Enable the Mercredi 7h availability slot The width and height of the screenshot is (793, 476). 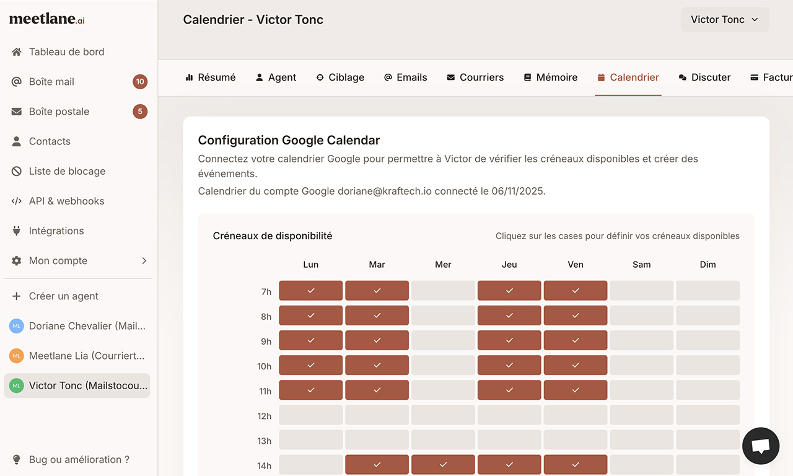point(443,290)
